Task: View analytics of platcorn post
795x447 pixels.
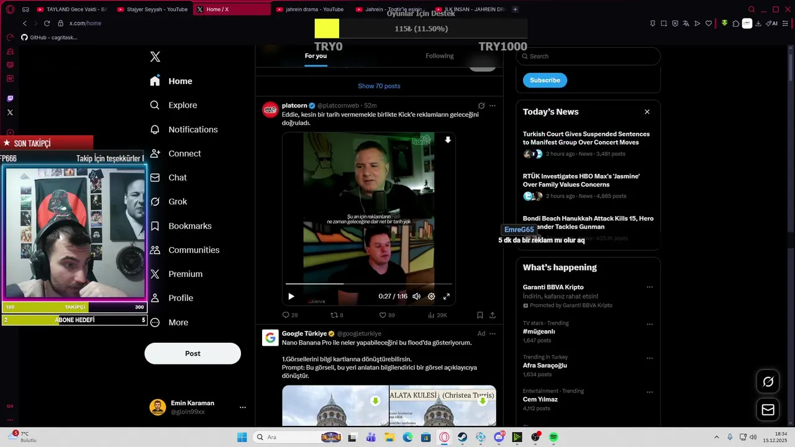Action: [437, 315]
